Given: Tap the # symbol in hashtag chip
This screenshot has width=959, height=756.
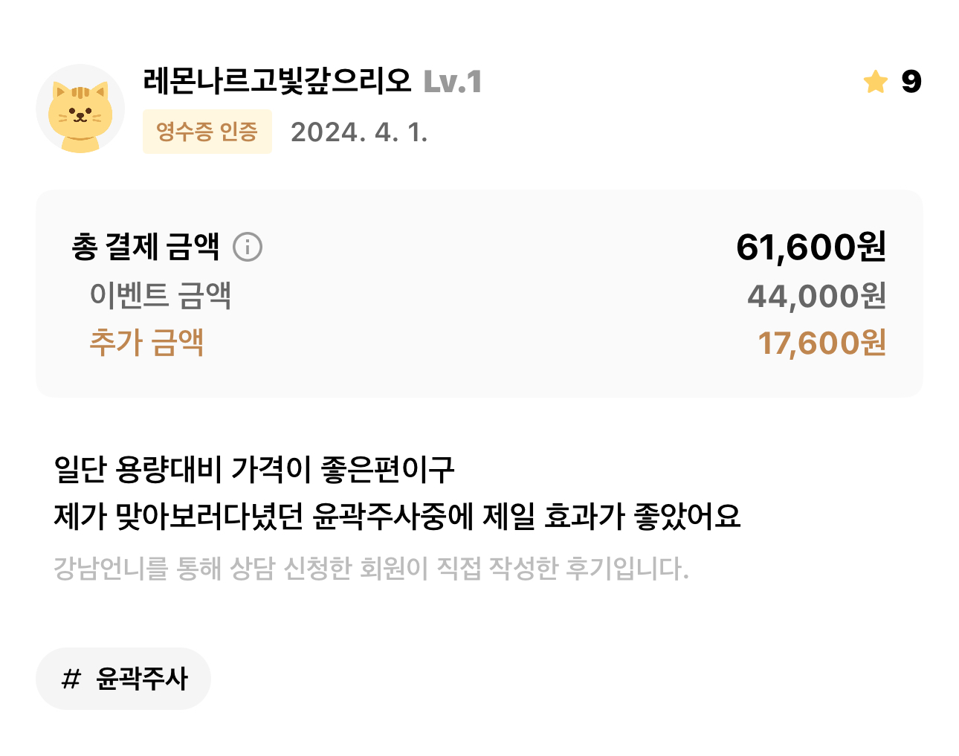Looking at the screenshot, I should tap(71, 679).
